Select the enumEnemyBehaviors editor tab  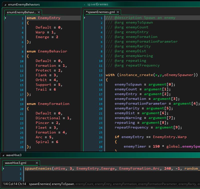(x=21, y=12)
